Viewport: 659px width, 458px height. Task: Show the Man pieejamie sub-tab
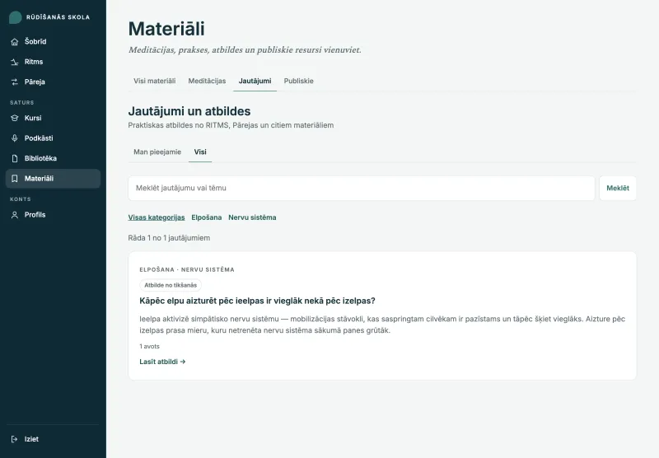click(x=157, y=152)
